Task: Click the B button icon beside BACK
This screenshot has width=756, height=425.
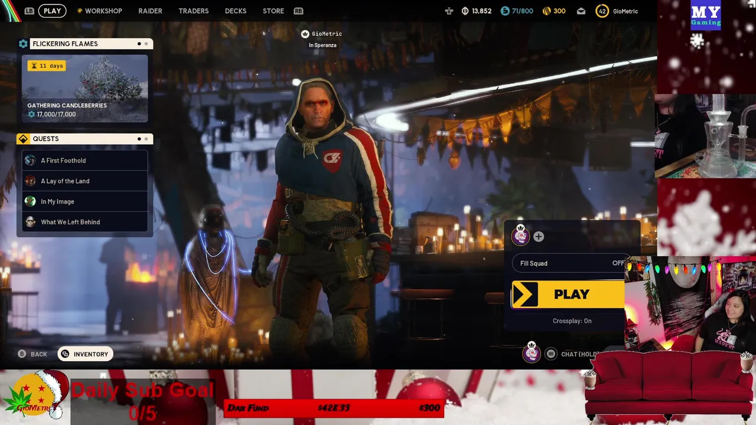Action: point(22,354)
